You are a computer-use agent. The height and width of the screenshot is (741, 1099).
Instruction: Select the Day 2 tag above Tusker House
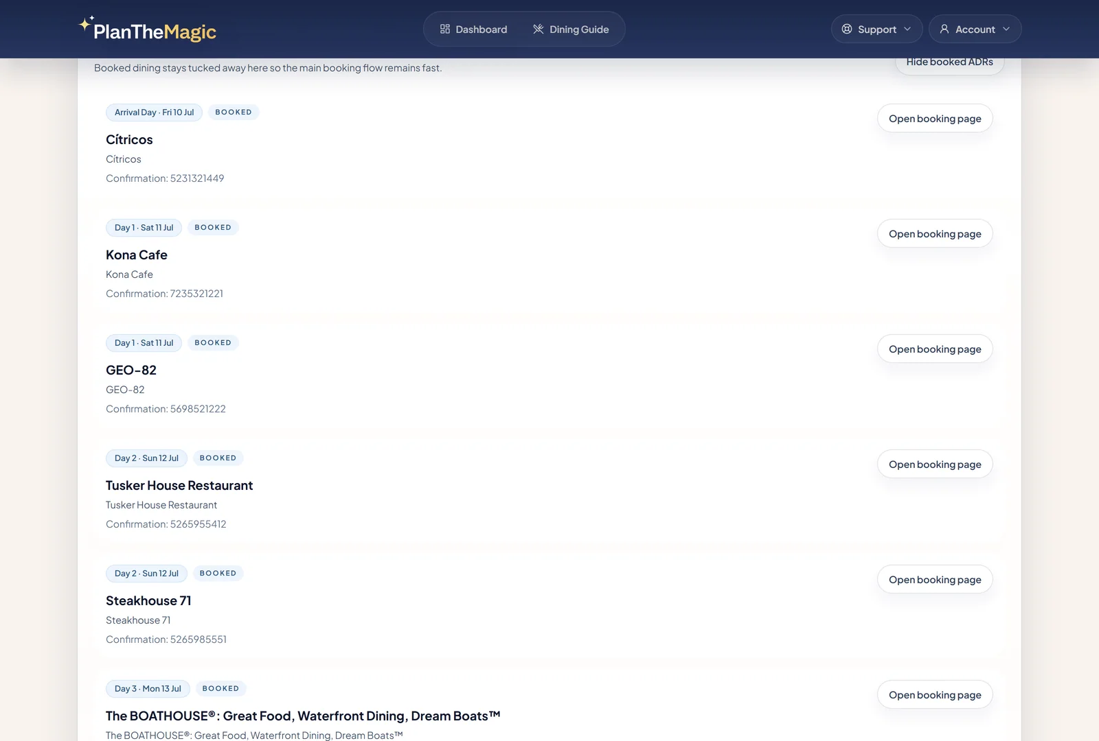coord(146,458)
